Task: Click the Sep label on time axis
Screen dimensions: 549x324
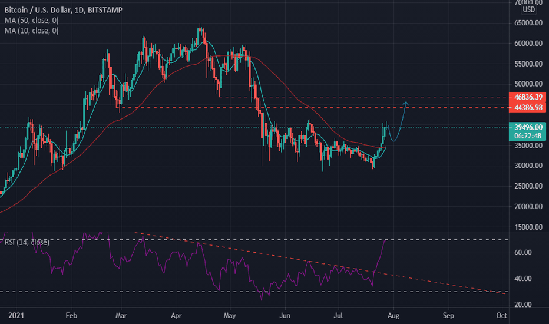Action: pos(448,316)
